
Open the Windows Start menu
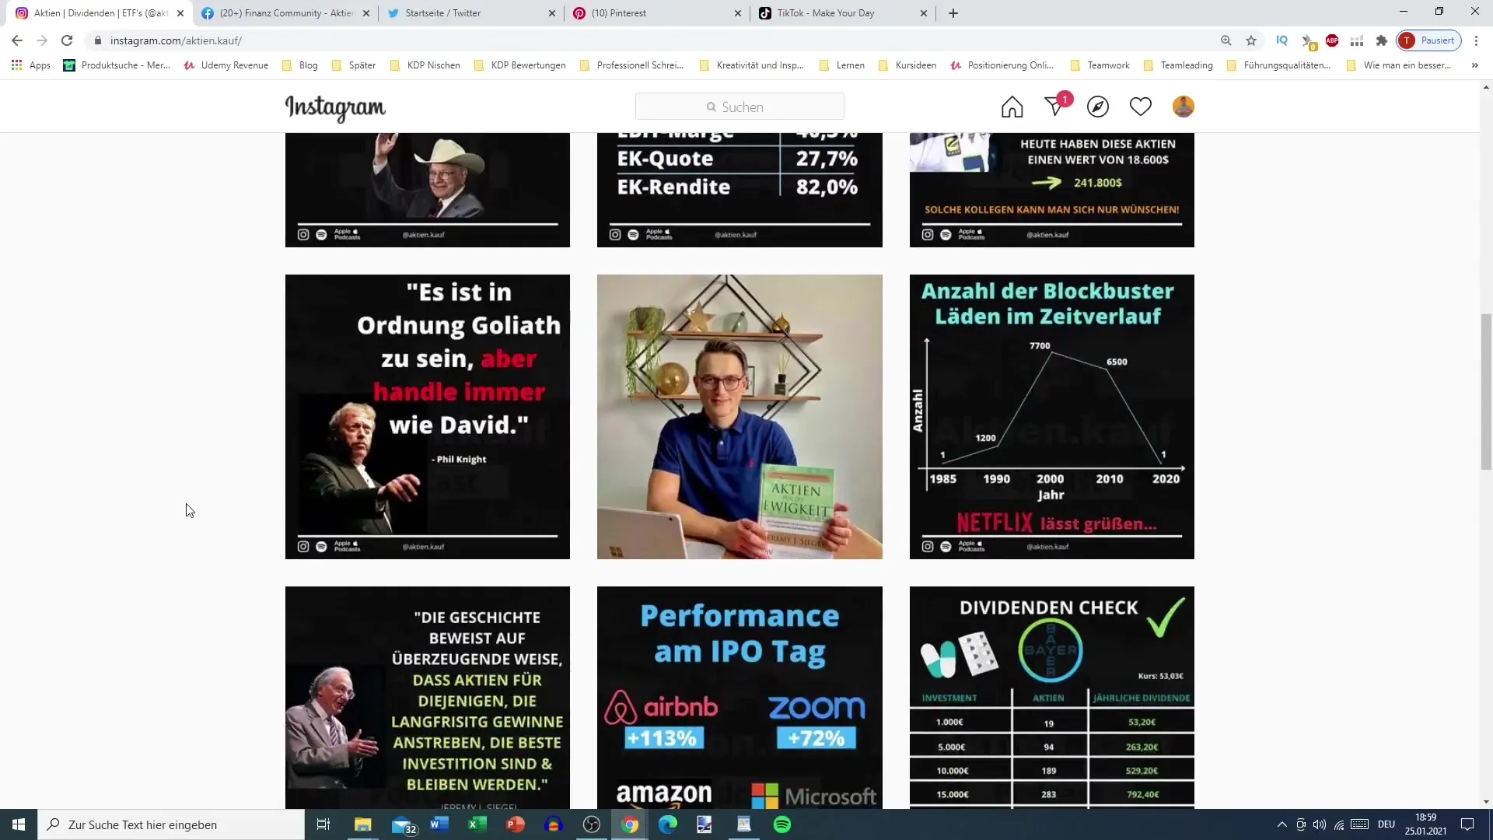point(19,824)
